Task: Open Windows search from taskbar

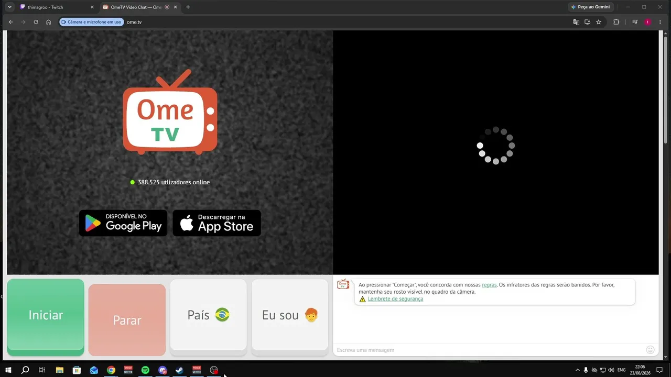Action: click(25, 370)
